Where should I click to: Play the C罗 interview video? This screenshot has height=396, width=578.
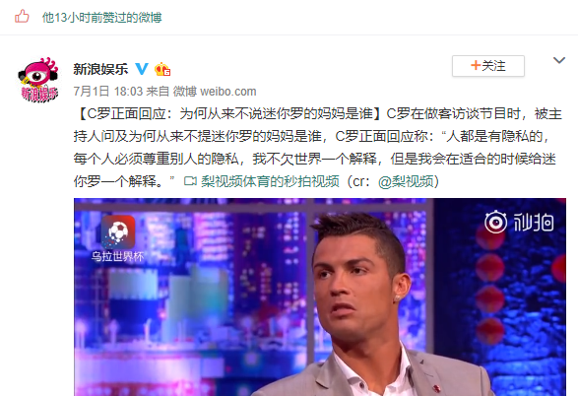[320, 297]
